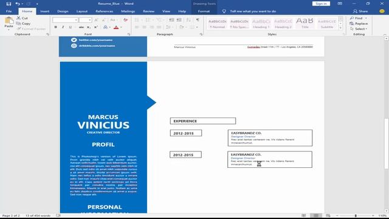Click the Borders icon
The height and width of the screenshot is (219, 389).
pos(192,27)
